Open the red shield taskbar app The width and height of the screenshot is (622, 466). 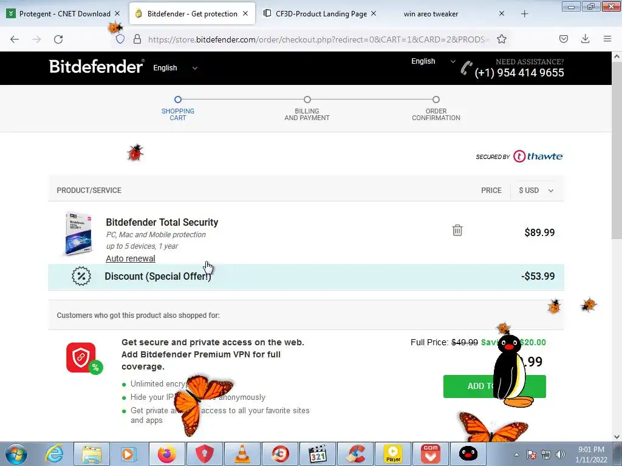tap(204, 454)
